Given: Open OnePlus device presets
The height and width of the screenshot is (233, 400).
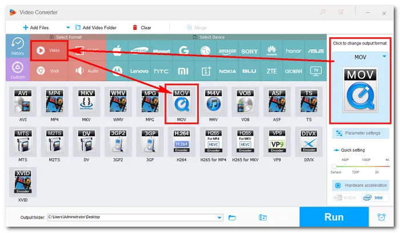Looking at the screenshot, I should (205, 71).
